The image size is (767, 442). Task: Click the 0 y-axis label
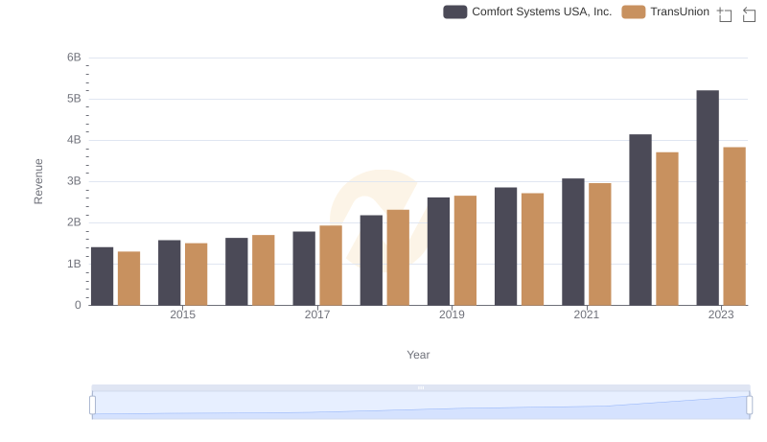78,305
